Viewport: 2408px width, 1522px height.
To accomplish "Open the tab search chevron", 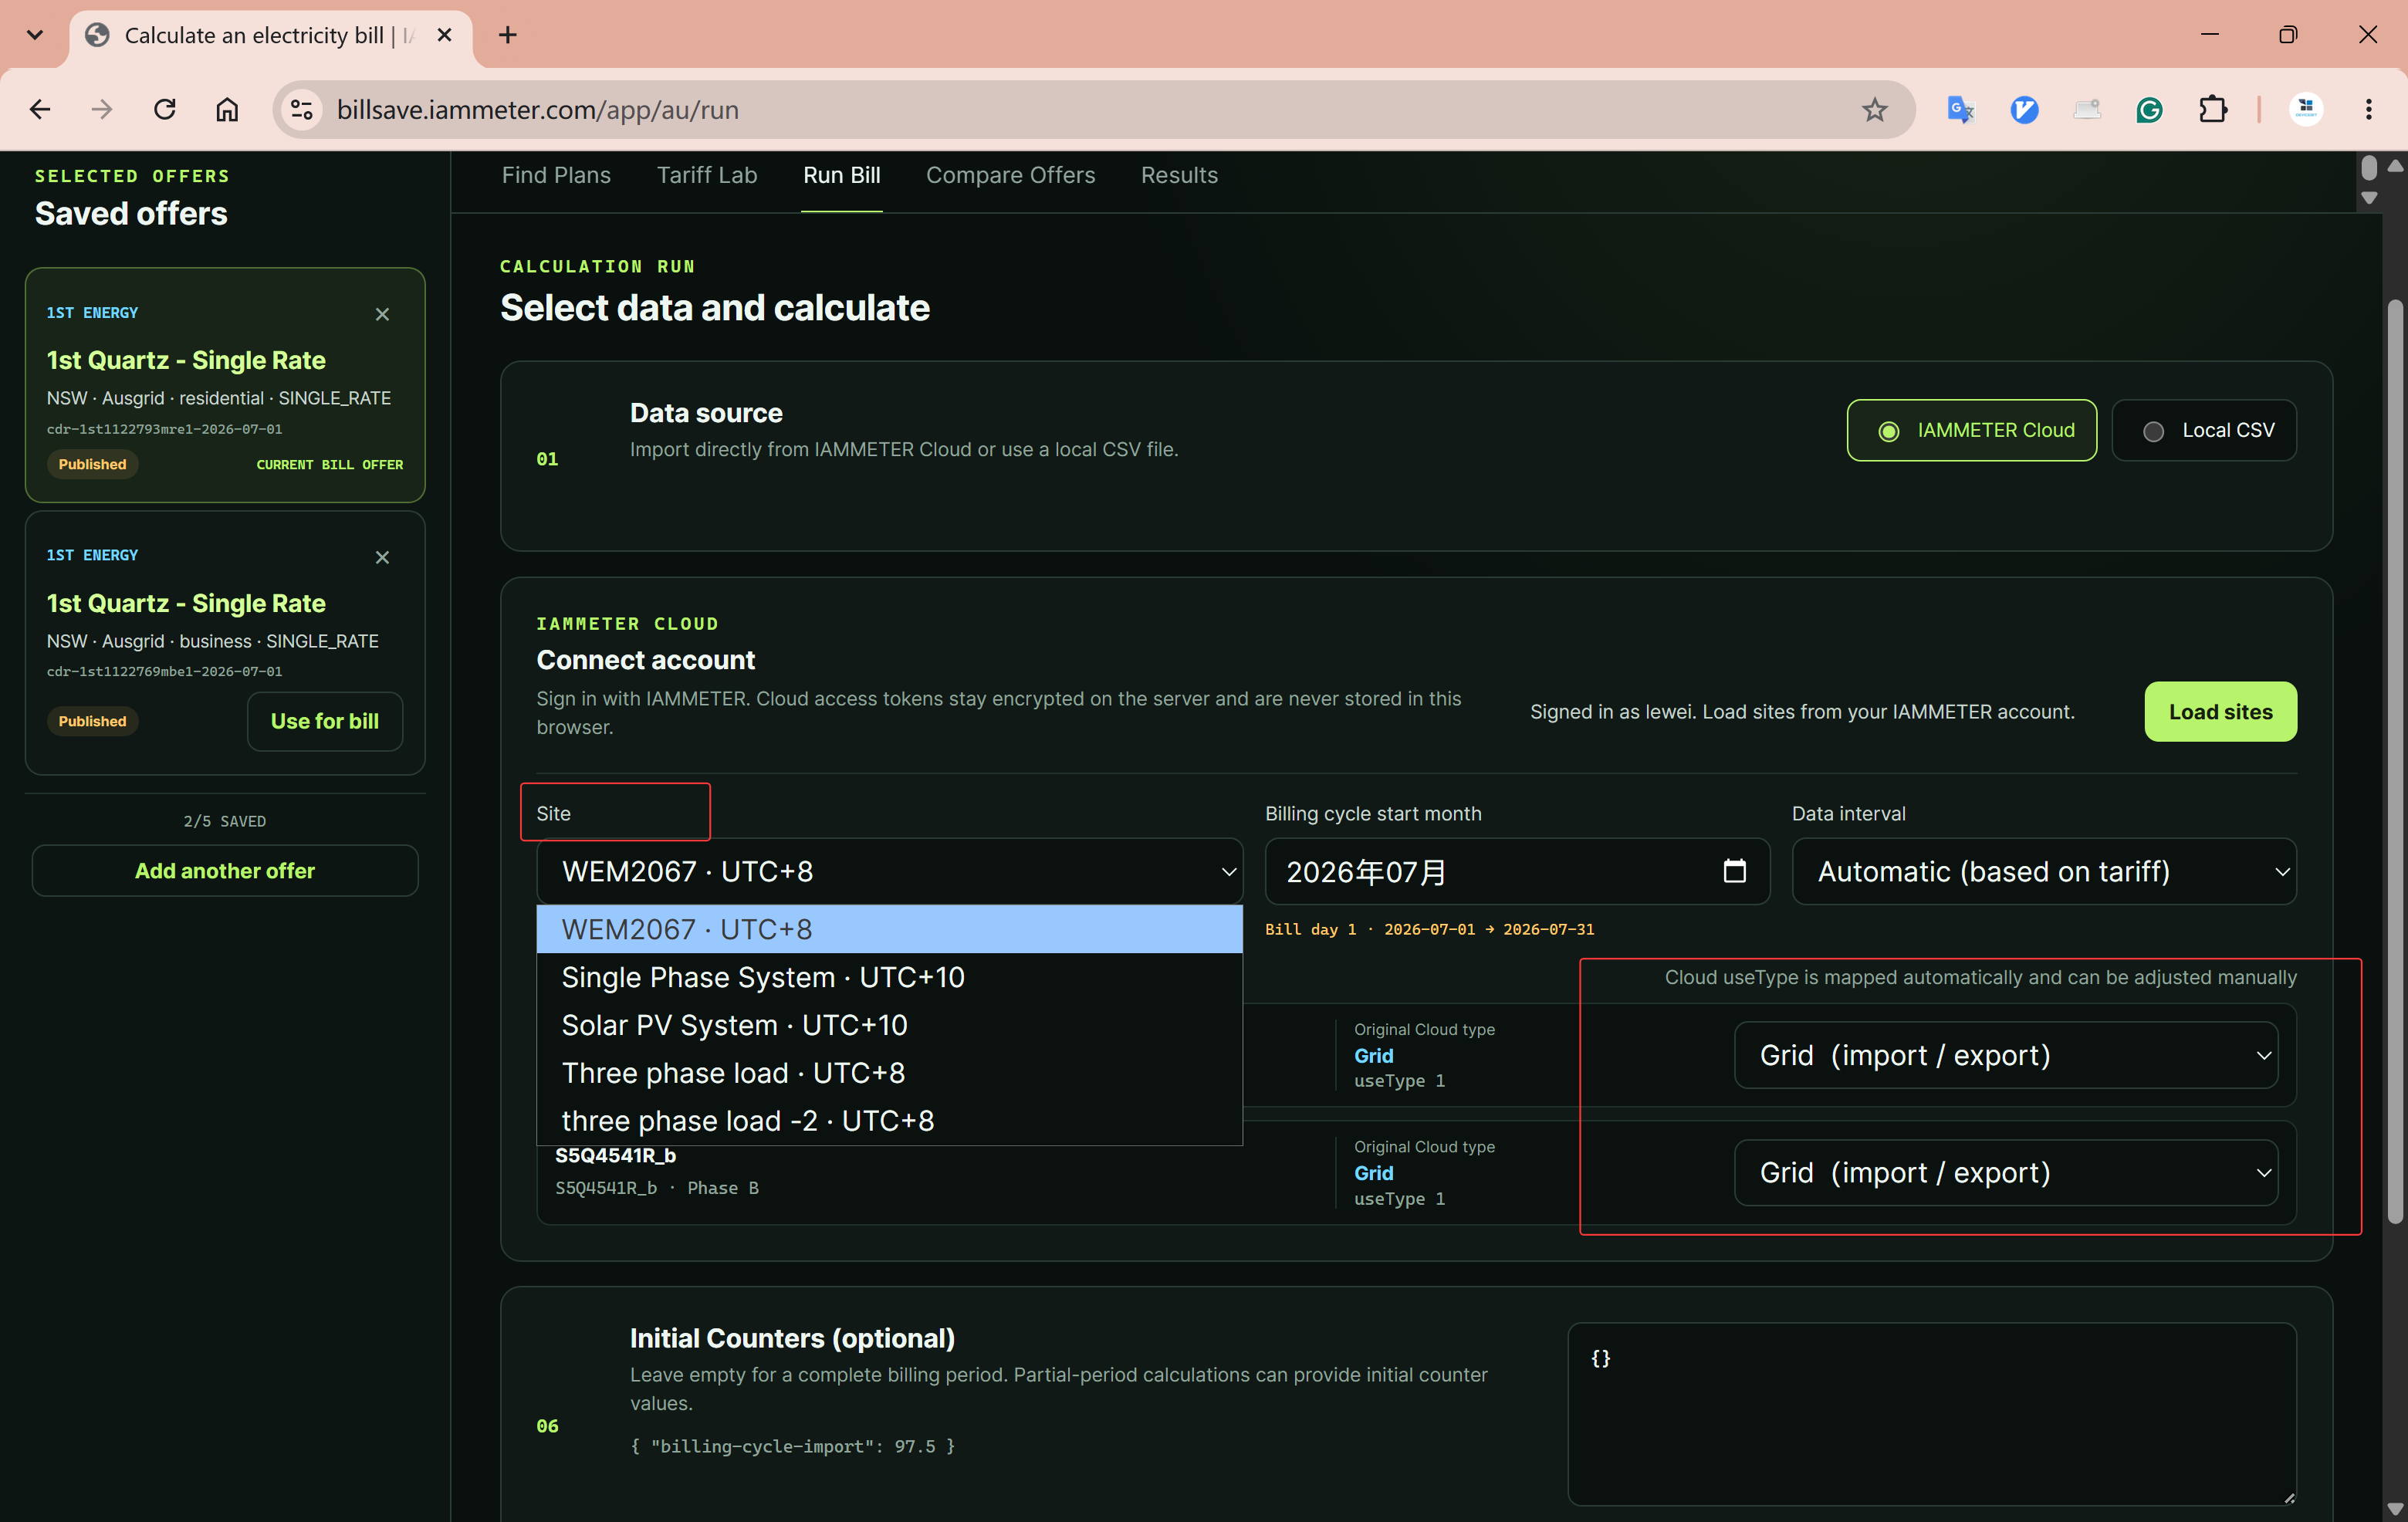I will (x=35, y=35).
